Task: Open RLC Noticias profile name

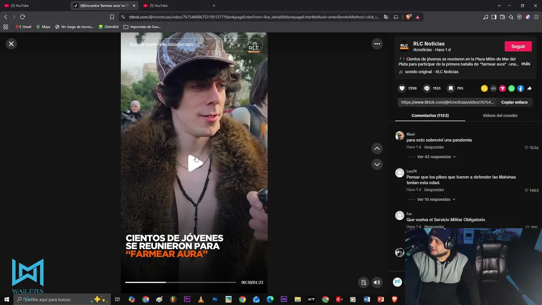Action: (429, 44)
